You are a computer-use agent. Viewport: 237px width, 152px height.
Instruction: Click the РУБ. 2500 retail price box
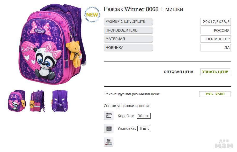click(215, 94)
